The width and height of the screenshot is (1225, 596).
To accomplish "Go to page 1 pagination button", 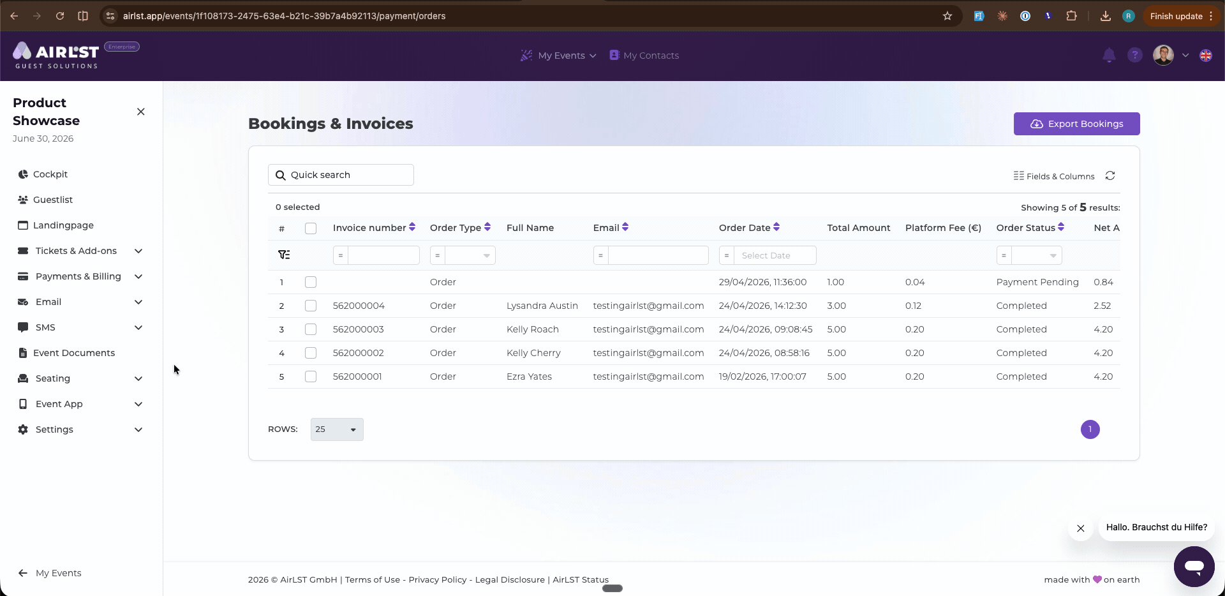I will click(1090, 429).
